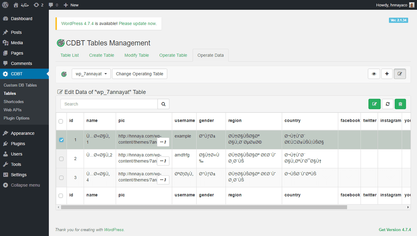Switch to the Modify Table tab
417x236 pixels.
pos(137,55)
